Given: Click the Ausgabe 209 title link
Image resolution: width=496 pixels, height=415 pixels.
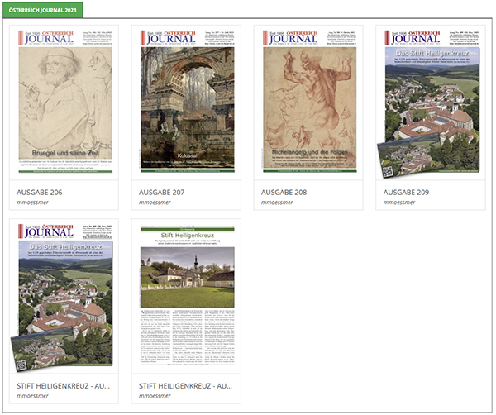Looking at the screenshot, I should click(x=406, y=193).
